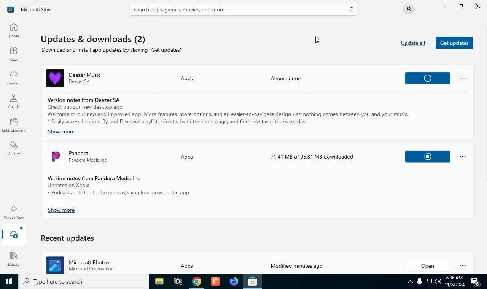Click Update all link
487x289 pixels.
pos(413,43)
